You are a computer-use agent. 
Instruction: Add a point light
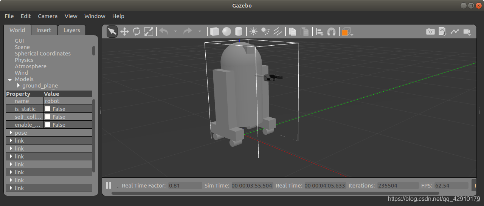[253, 32]
